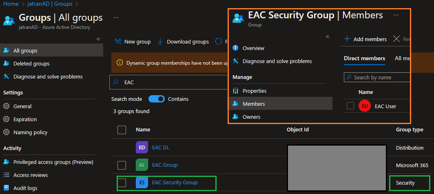The image size is (434, 194).
Task: Open more options next to Groups title
Action: tap(116, 17)
